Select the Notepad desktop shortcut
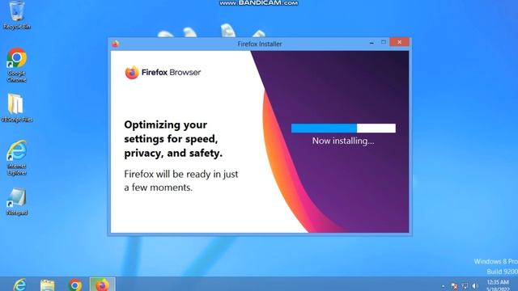Image resolution: width=518 pixels, height=291 pixels. point(16,201)
